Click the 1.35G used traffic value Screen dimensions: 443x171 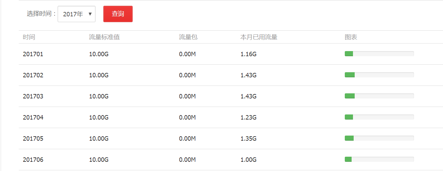pos(248,138)
